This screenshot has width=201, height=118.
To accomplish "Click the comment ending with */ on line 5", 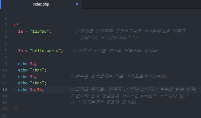I will pyautogui.click(x=109, y=38).
